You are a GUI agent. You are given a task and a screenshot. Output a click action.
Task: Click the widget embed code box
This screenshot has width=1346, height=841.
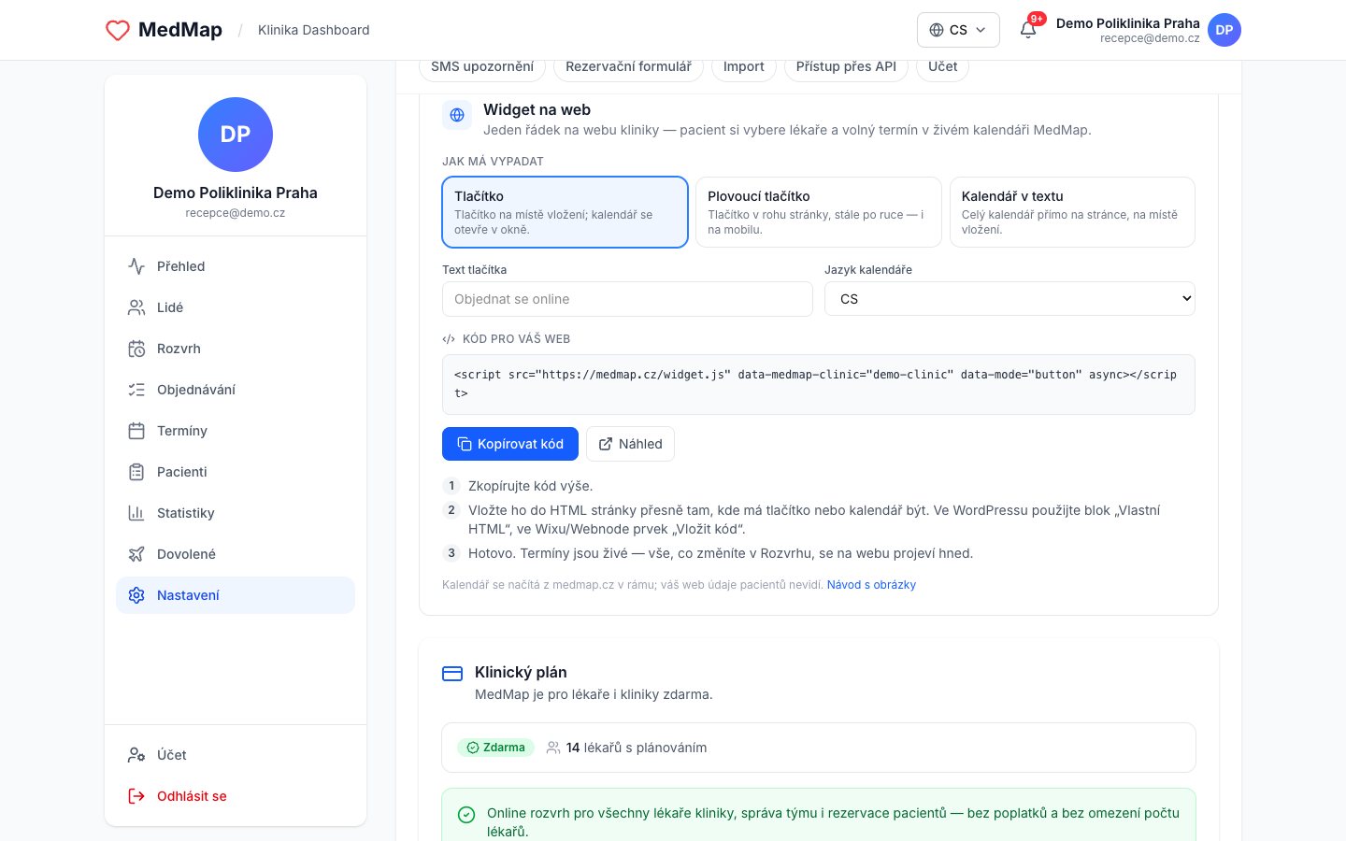pos(819,384)
